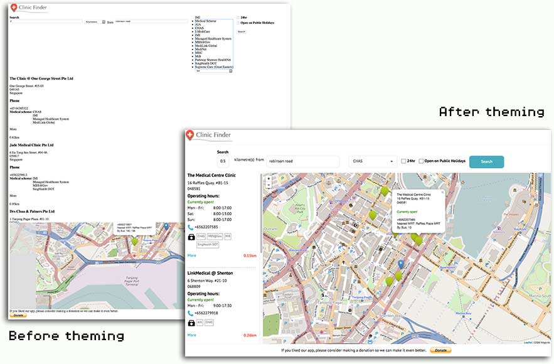The height and width of the screenshot is (364, 554).
Task: Tick the 24hr checkbox in the before-theming view
Action: [238, 17]
